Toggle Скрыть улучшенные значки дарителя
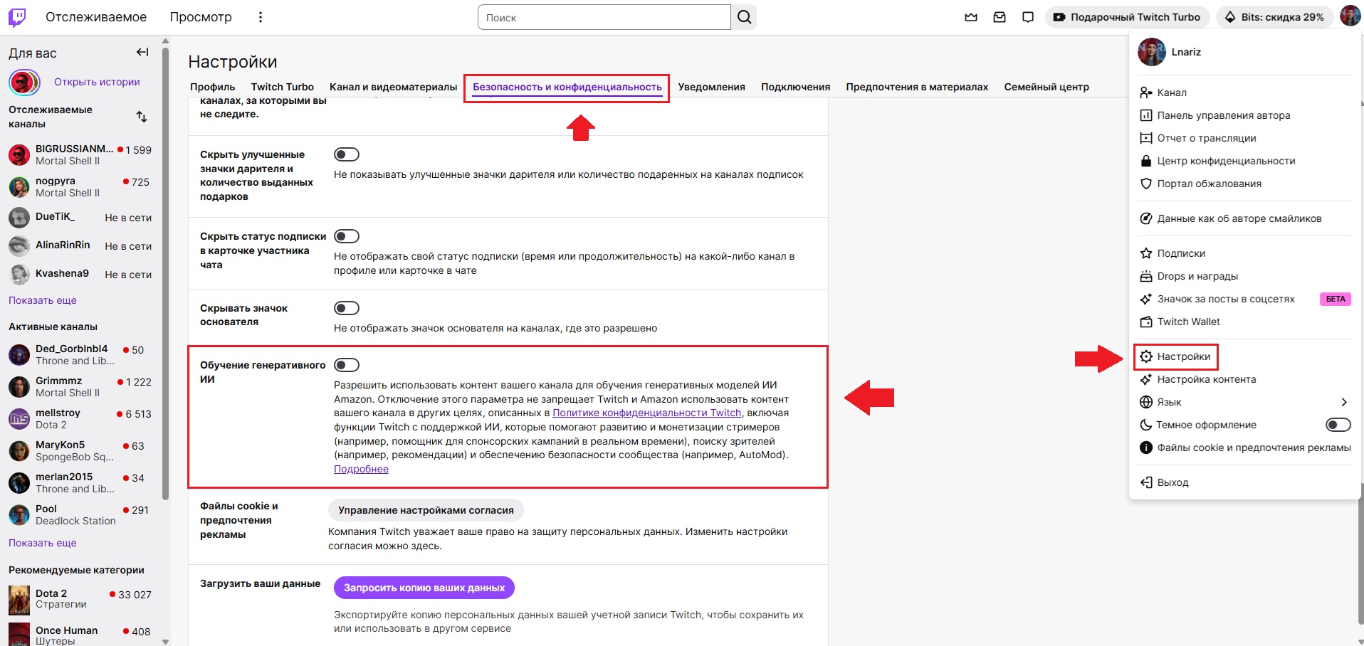 [347, 154]
